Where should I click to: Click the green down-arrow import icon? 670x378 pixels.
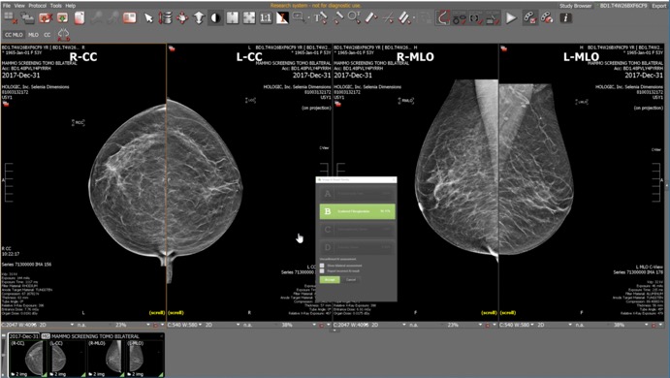(x=62, y=18)
